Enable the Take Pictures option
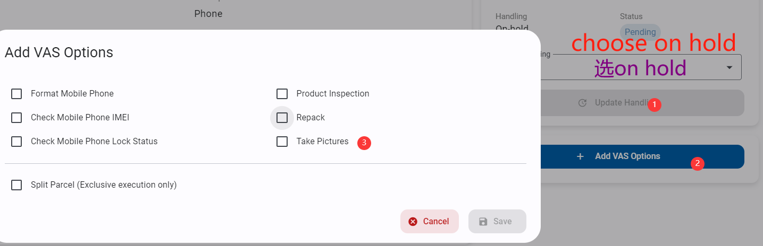This screenshot has height=246, width=763. [x=282, y=142]
